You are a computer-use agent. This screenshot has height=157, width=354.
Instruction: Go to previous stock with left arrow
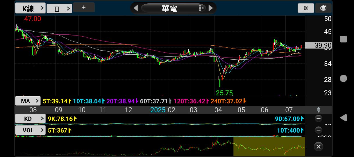[135, 8]
